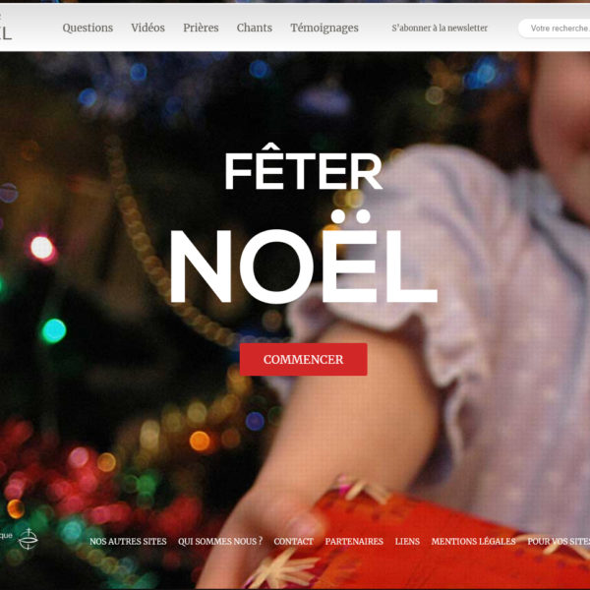
Task: Click QUI SOMMES NOUS ? footer link
Action: (220, 541)
